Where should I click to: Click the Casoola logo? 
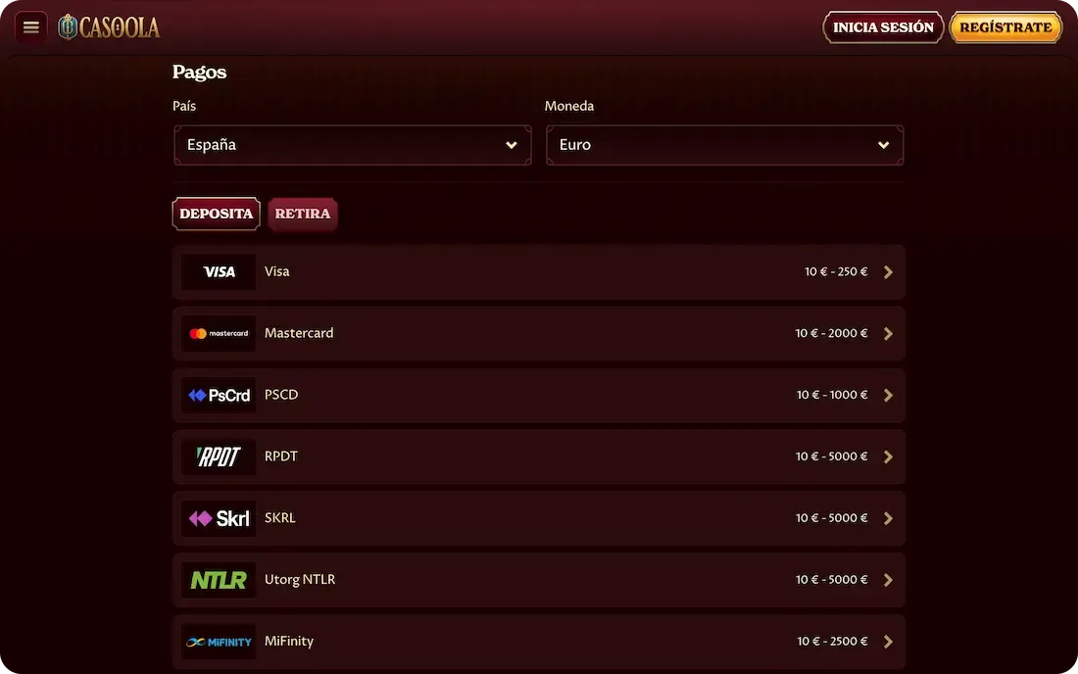[x=109, y=27]
